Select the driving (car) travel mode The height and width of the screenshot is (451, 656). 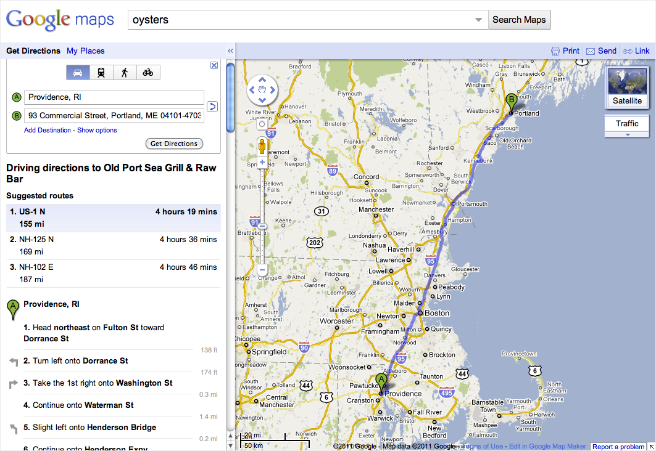(x=78, y=72)
